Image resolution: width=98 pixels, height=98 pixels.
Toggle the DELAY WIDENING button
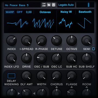(x=11, y=76)
